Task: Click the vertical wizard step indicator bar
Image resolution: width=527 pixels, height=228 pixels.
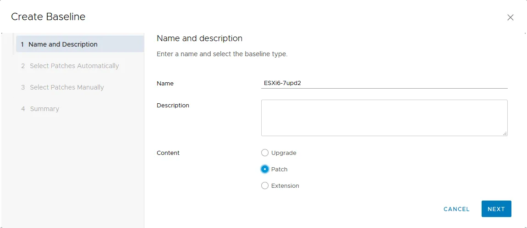Action: coord(13,43)
